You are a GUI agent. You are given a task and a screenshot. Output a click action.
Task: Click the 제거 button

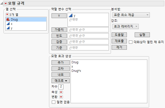pyautogui.click(x=119, y=47)
